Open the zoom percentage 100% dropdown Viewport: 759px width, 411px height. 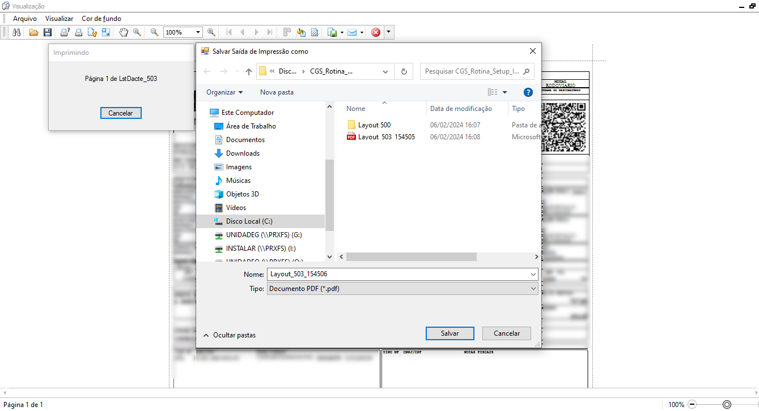pyautogui.click(x=198, y=32)
